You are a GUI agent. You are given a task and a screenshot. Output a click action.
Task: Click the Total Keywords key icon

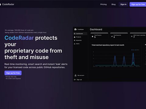[112, 36]
